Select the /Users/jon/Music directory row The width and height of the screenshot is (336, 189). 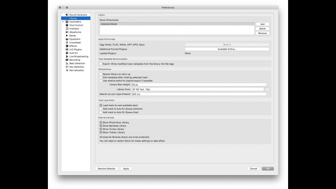point(177,24)
